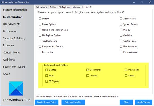Select the This PC tab
Viewport: 154px width, 106px height.
pyautogui.click(x=88, y=7)
